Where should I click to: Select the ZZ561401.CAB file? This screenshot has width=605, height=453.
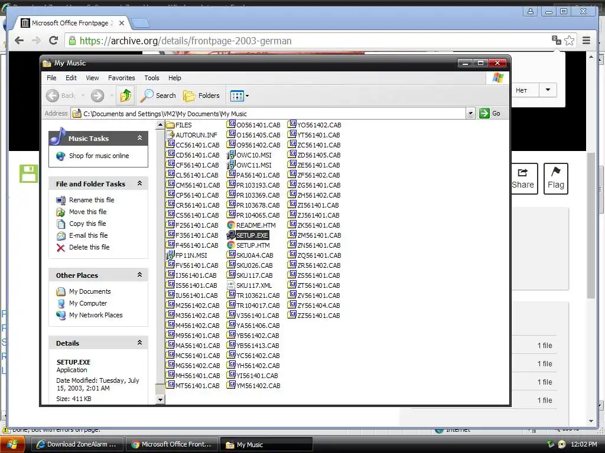coord(314,316)
